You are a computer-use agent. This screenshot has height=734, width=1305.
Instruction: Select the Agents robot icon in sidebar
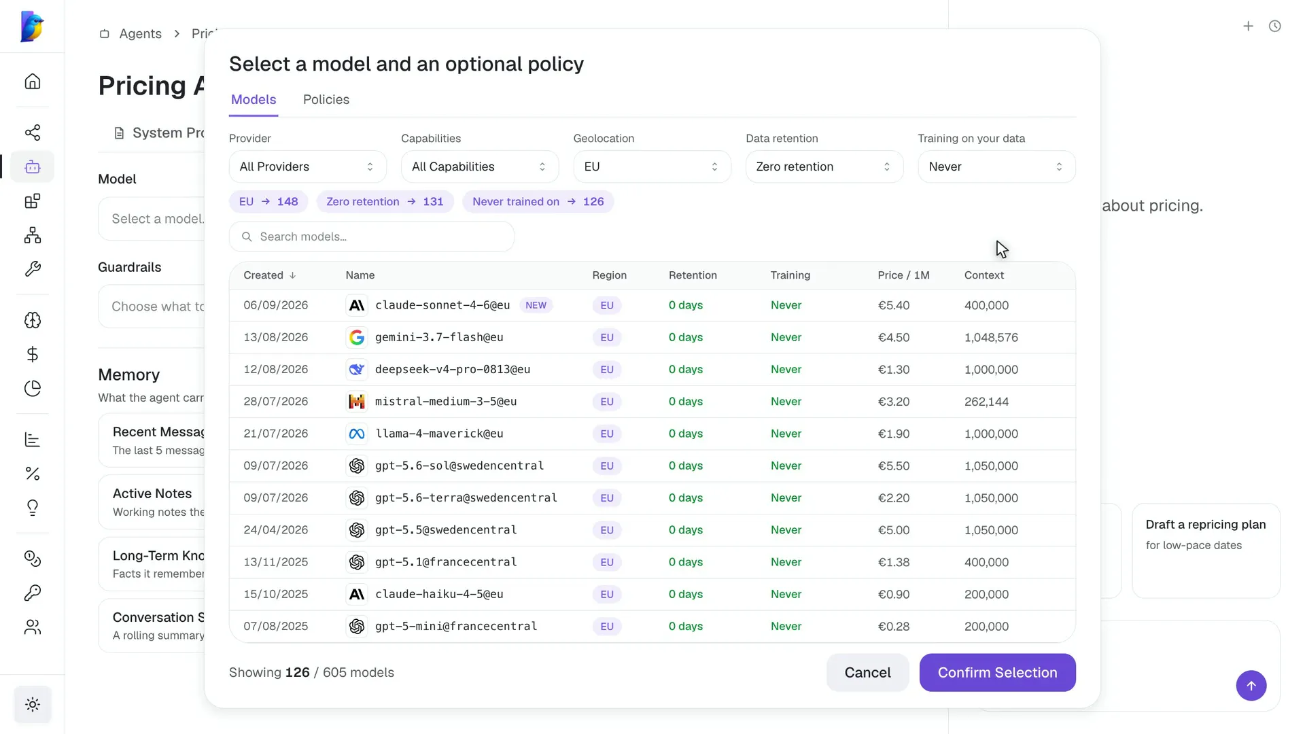pyautogui.click(x=33, y=167)
